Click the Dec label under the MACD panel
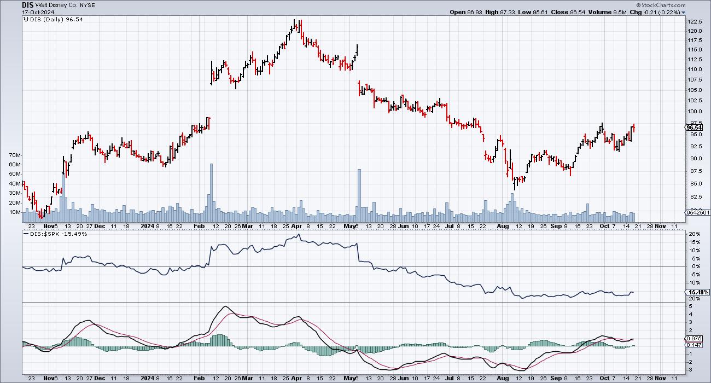 pos(100,379)
